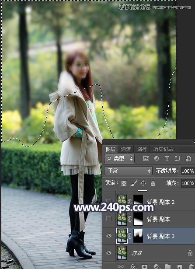Click mask link chain on 背景 副本 3

tap(130, 236)
